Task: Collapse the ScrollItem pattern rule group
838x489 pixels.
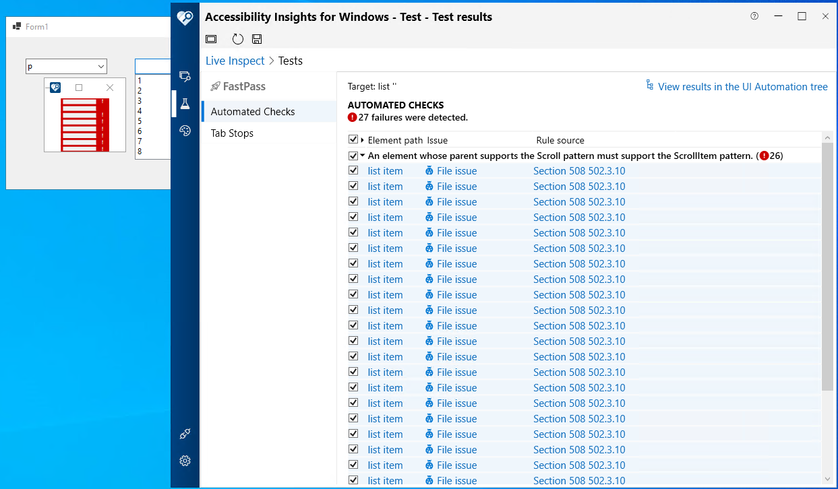Action: coord(363,156)
